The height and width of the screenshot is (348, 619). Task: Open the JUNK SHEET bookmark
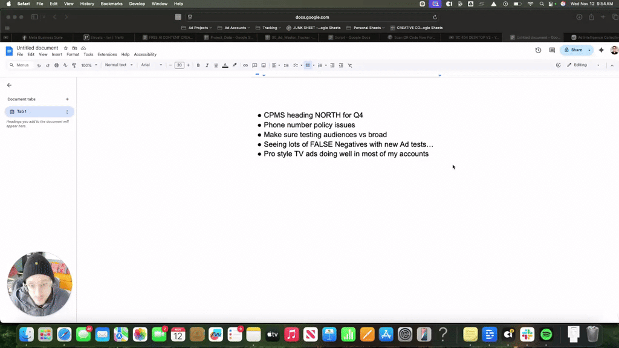coord(314,28)
